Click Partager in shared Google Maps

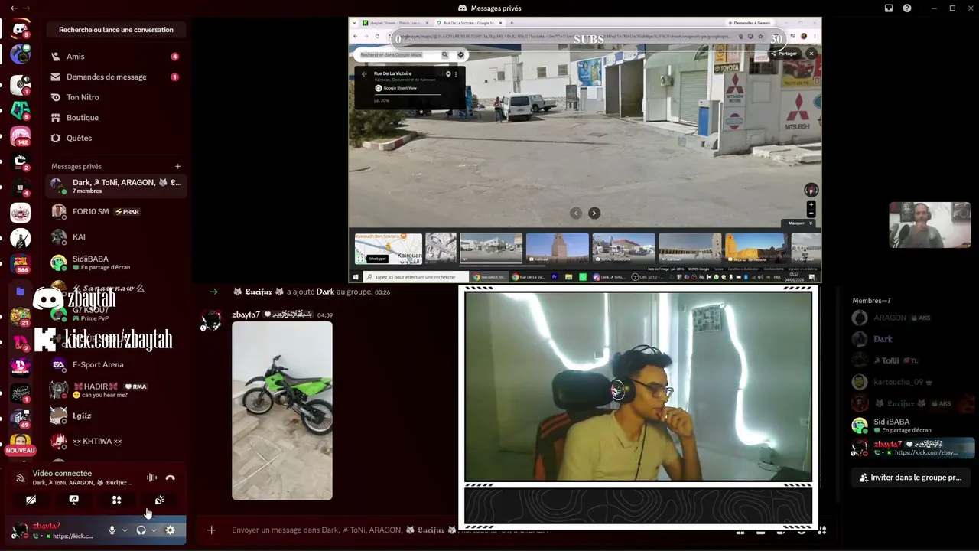[784, 54]
